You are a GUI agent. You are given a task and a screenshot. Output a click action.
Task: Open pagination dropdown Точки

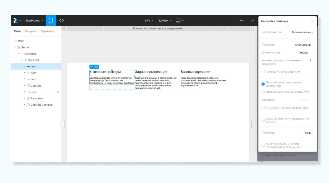308,133
